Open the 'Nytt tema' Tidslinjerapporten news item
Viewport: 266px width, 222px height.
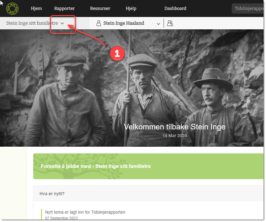point(85,212)
